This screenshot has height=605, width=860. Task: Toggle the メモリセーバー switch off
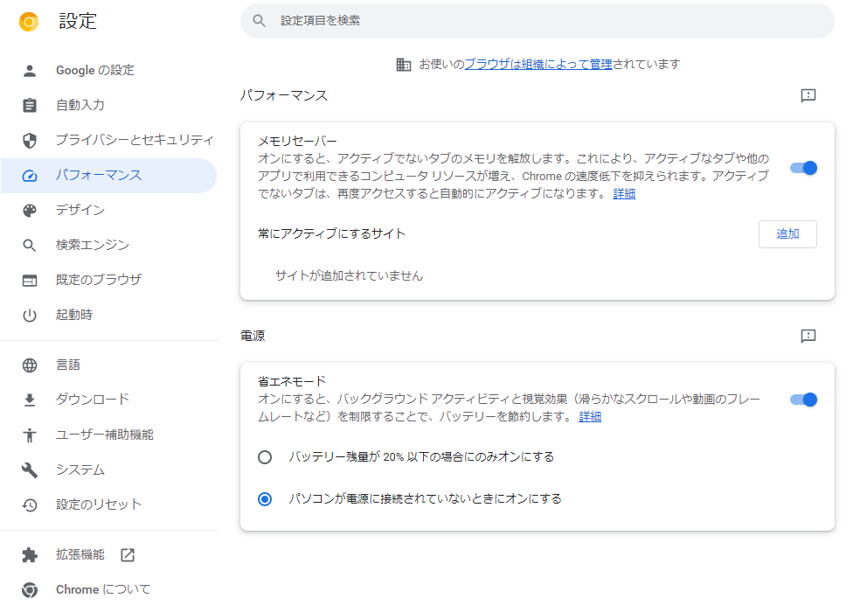[803, 168]
